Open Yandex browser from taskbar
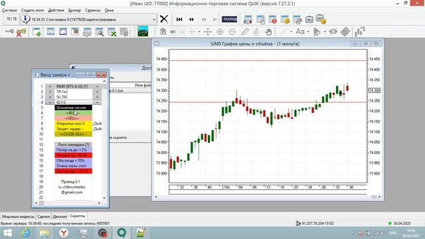The height and width of the screenshot is (239, 425). point(64,233)
